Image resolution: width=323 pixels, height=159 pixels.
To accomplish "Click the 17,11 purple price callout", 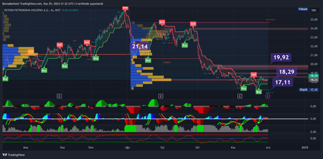I will 283,82.
